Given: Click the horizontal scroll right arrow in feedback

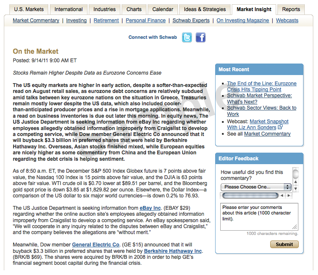Looking at the screenshot, I should [x=289, y=196].
